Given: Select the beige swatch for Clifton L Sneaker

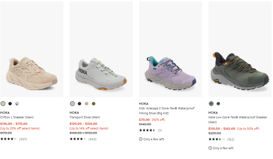Looking at the screenshot, I should (3, 104).
